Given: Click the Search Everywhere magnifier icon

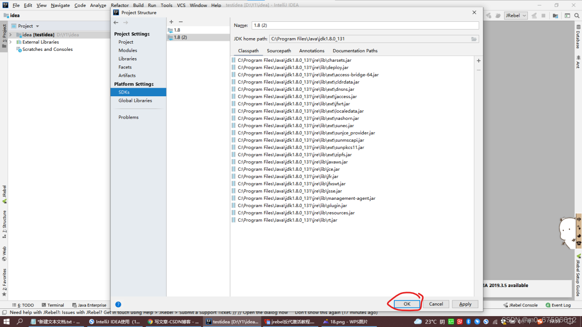Looking at the screenshot, I should (x=577, y=15).
